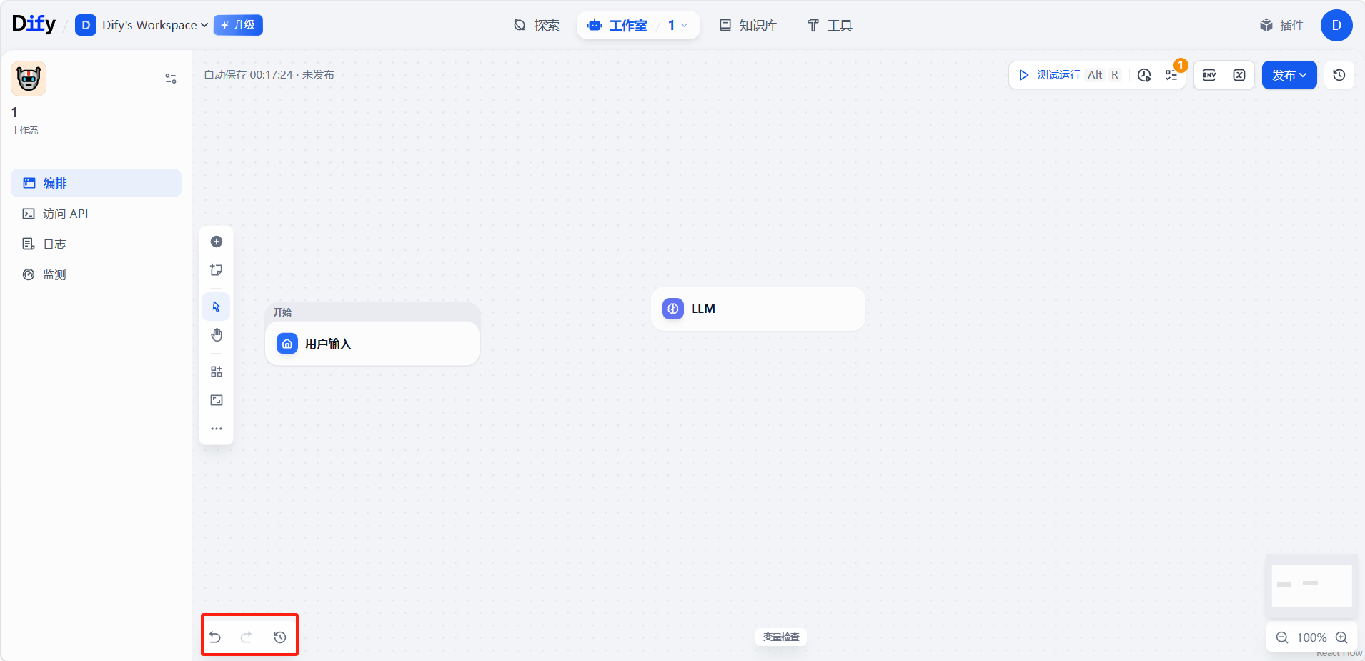This screenshot has width=1365, height=661.
Task: Select the LLM node on canvas
Action: coord(758,309)
